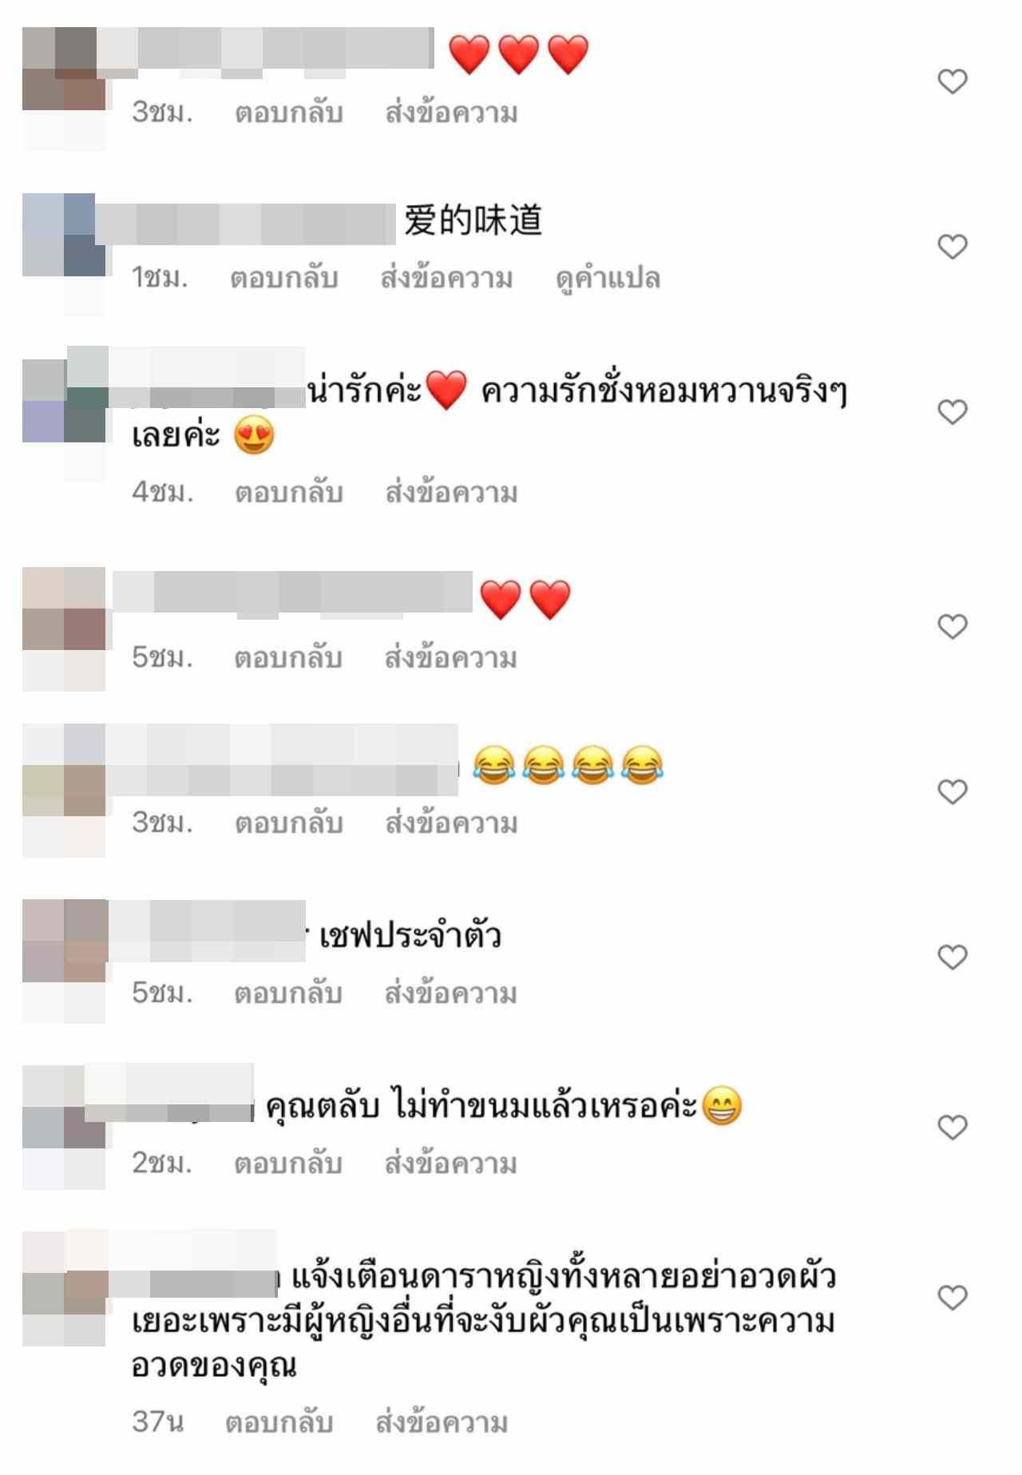The width and height of the screenshot is (1022, 1475).
Task: Tap ตอบกลับ under the 2ชม. comment
Action: (288, 1164)
